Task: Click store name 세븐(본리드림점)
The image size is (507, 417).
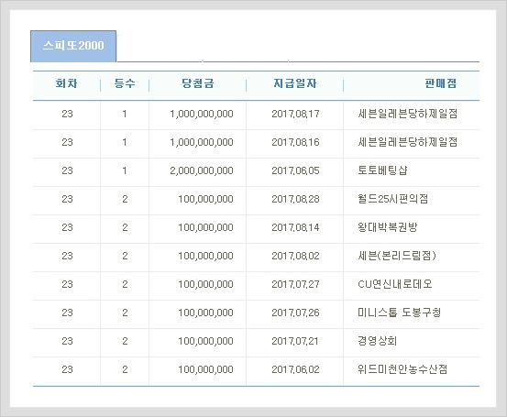Action: pyautogui.click(x=397, y=256)
